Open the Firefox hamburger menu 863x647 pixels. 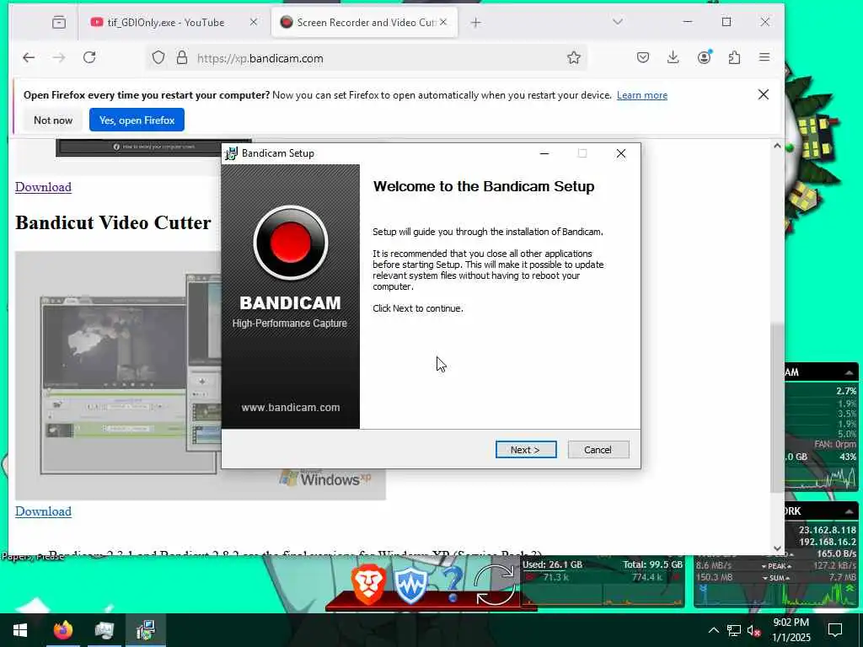click(764, 57)
